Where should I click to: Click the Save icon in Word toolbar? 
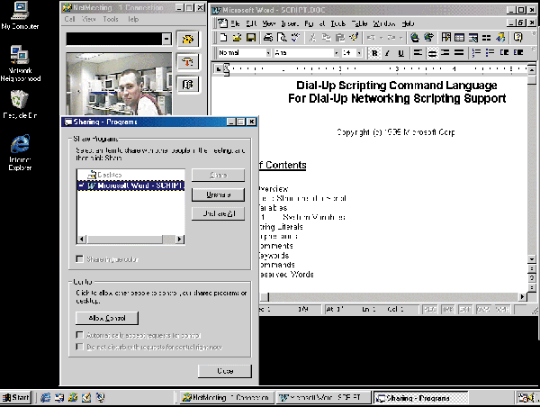pyautogui.click(x=249, y=38)
